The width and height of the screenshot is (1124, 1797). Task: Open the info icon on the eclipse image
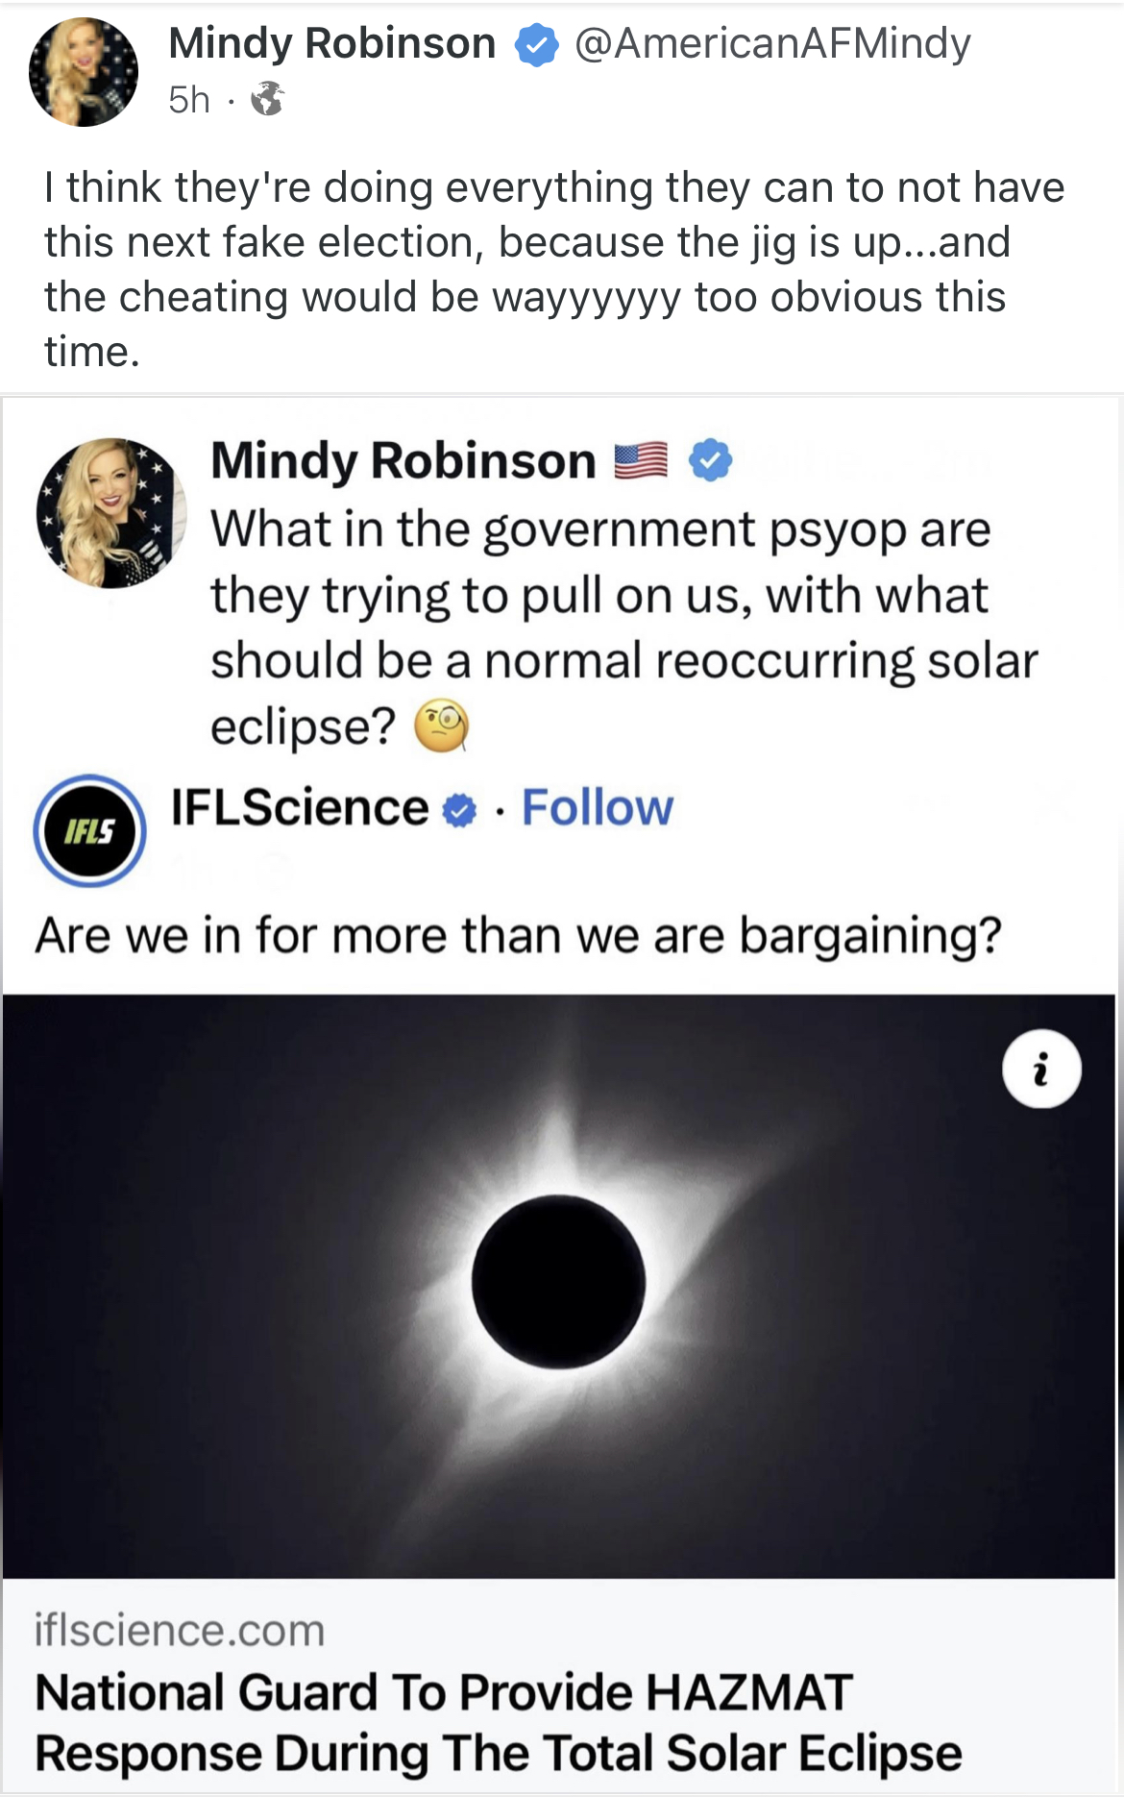1042,1068
